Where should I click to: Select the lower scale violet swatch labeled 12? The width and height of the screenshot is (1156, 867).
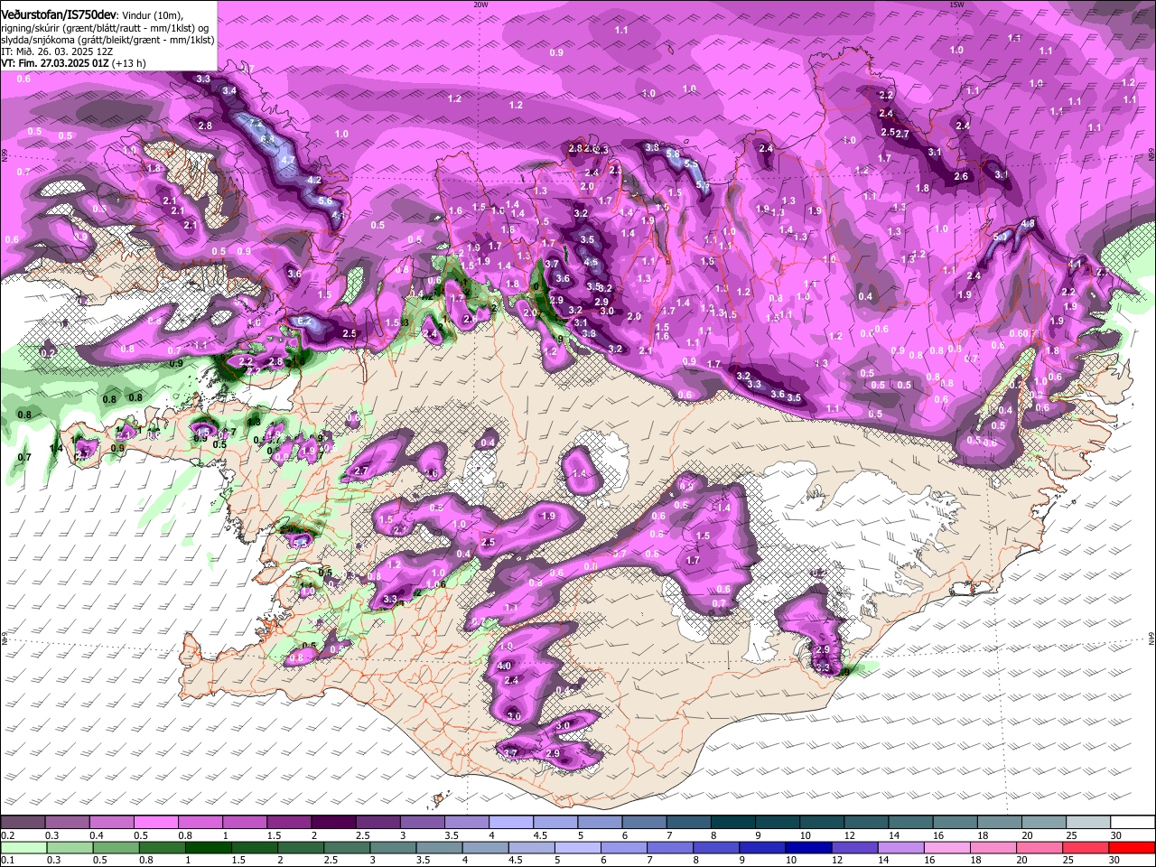click(x=854, y=847)
